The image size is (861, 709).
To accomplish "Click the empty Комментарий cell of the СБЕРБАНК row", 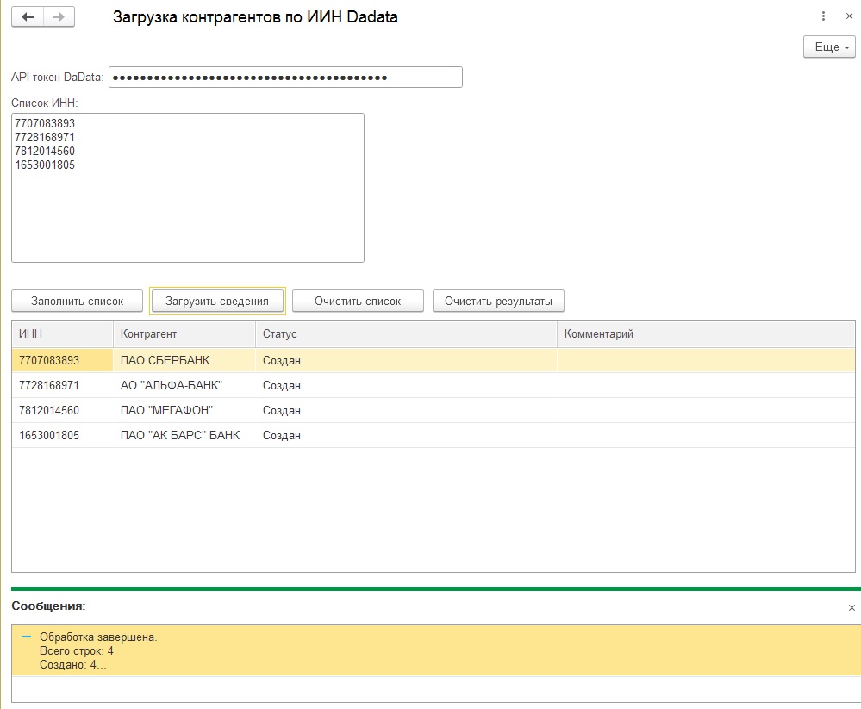I will click(x=706, y=361).
